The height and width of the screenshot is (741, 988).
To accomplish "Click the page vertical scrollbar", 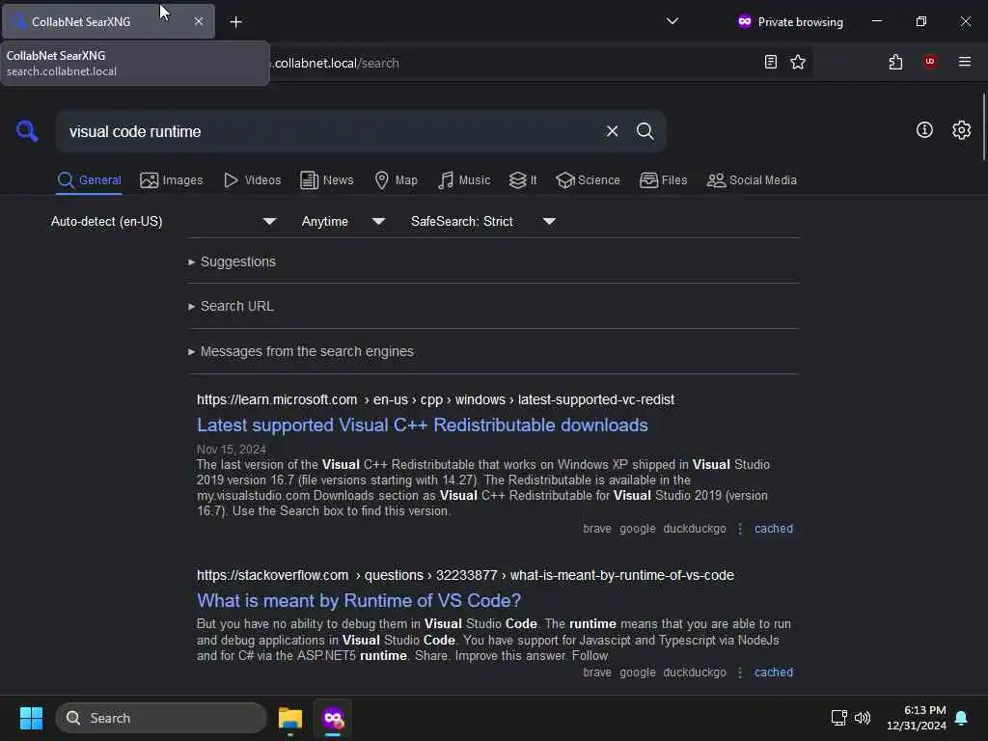I will [x=983, y=126].
